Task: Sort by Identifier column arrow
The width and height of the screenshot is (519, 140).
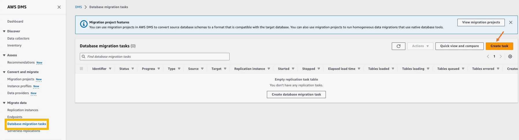Action: 110,69
